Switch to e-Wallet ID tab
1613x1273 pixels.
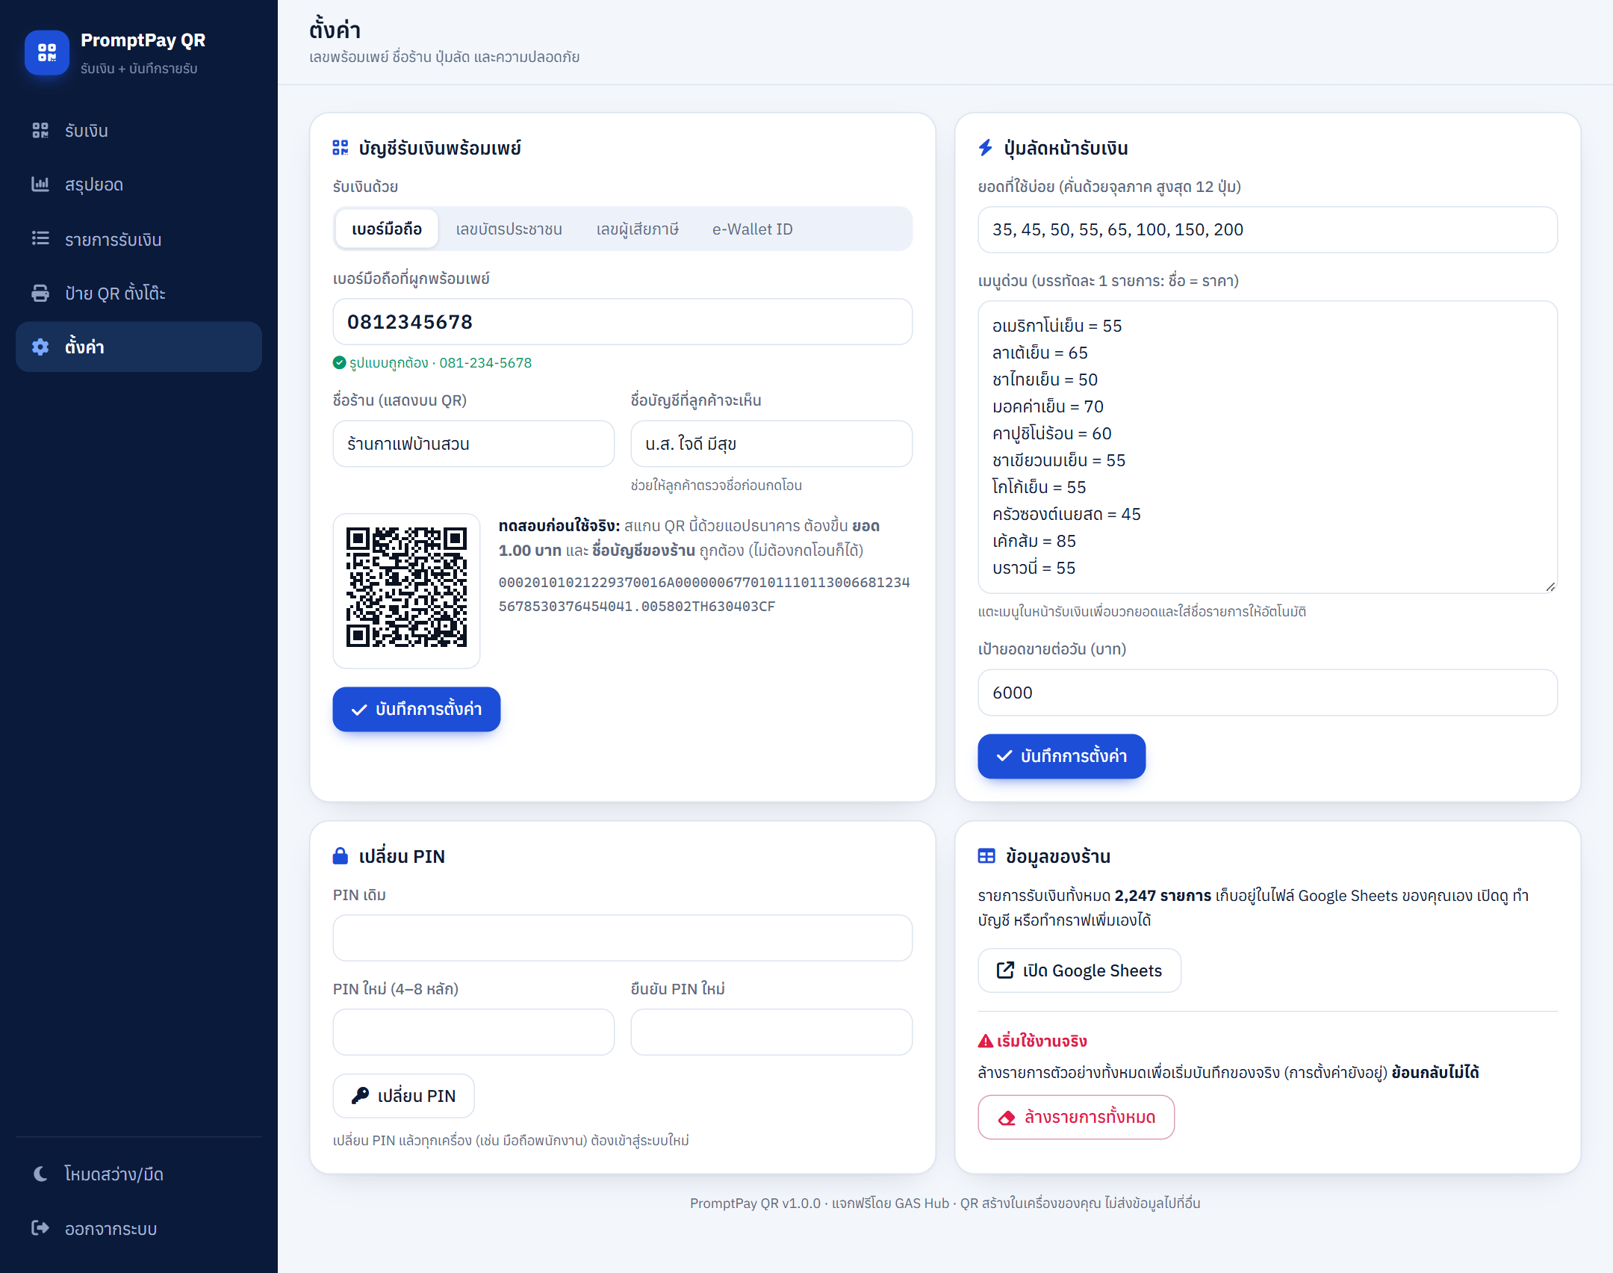(x=752, y=229)
